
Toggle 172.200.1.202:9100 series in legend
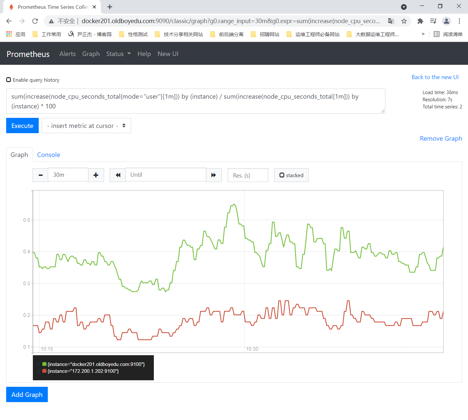(83, 371)
